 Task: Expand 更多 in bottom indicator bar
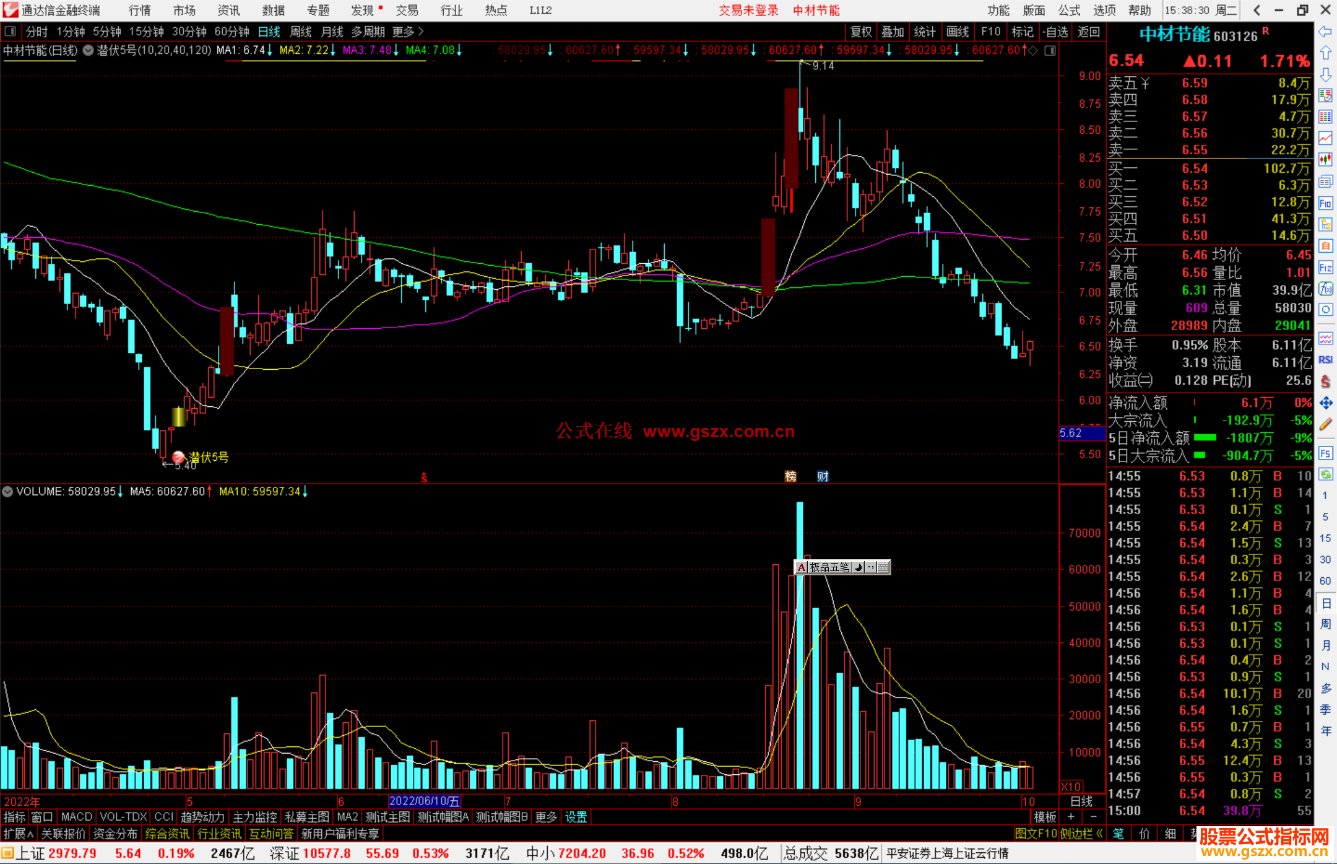[546, 818]
